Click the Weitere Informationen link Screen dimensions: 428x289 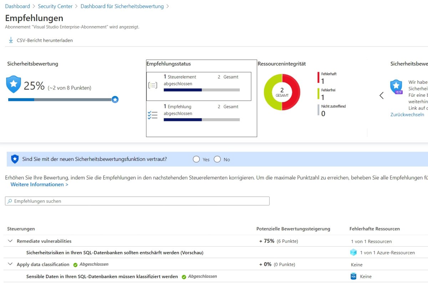point(39,184)
